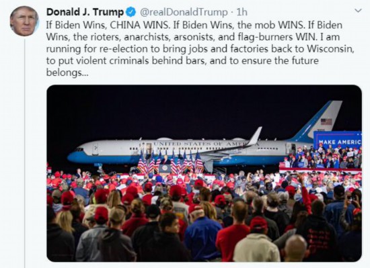Click the "CHINA WINS" phrase in tweet

click(x=140, y=26)
